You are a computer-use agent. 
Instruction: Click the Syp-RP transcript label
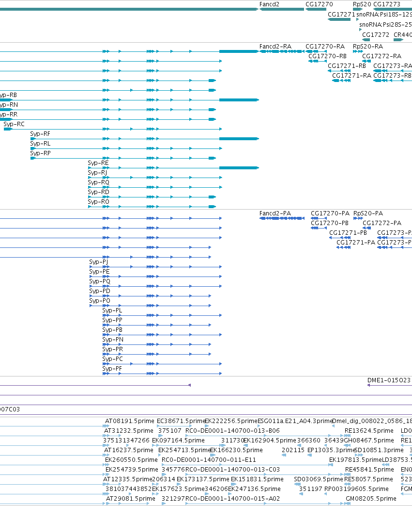coord(40,153)
